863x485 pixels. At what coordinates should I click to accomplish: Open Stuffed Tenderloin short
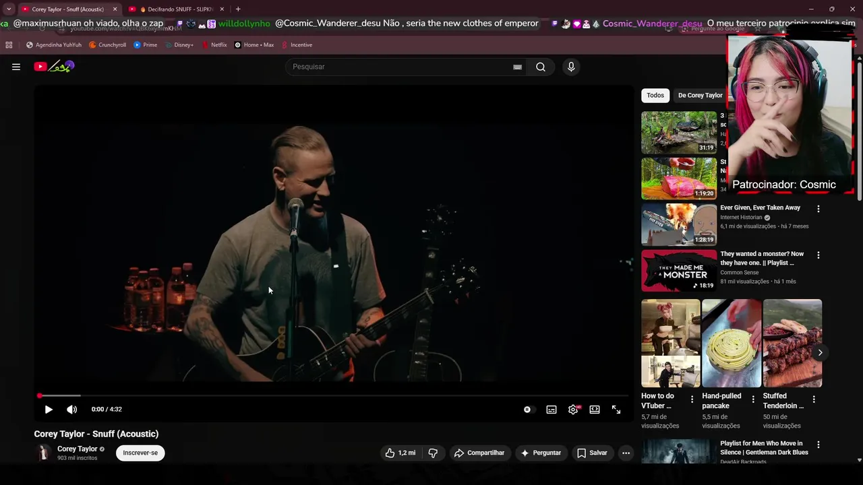coord(792,344)
